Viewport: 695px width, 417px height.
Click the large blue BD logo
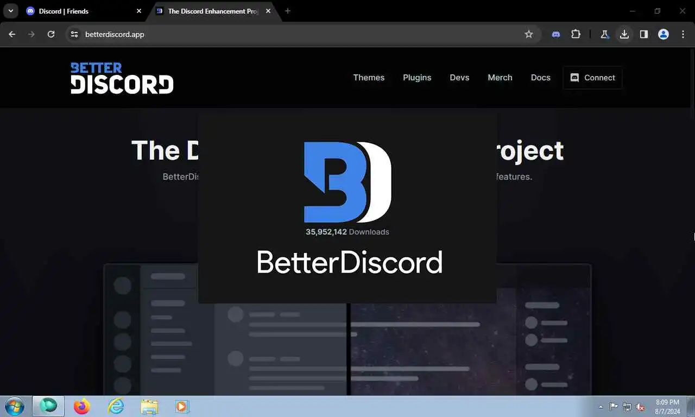347,182
